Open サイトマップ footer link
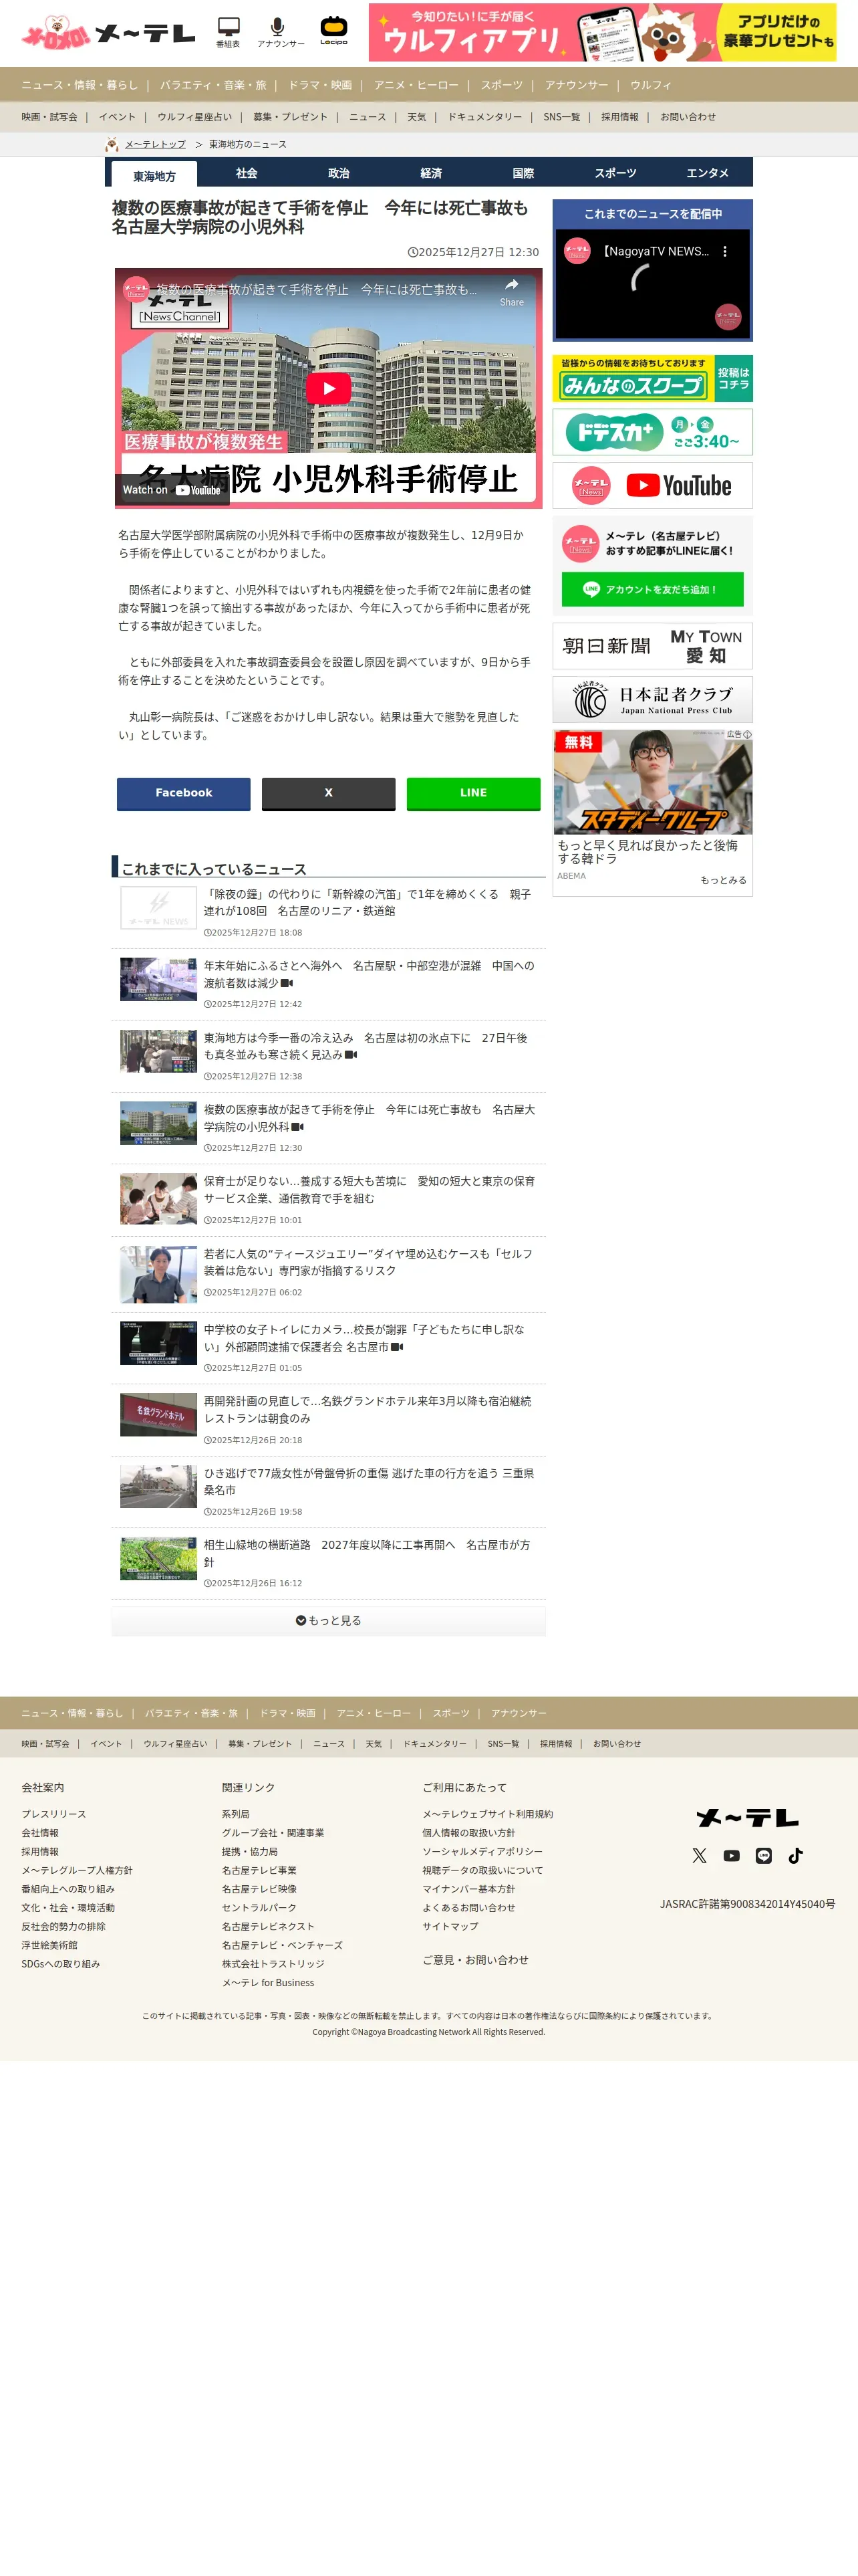The image size is (858, 2576). tap(450, 1926)
